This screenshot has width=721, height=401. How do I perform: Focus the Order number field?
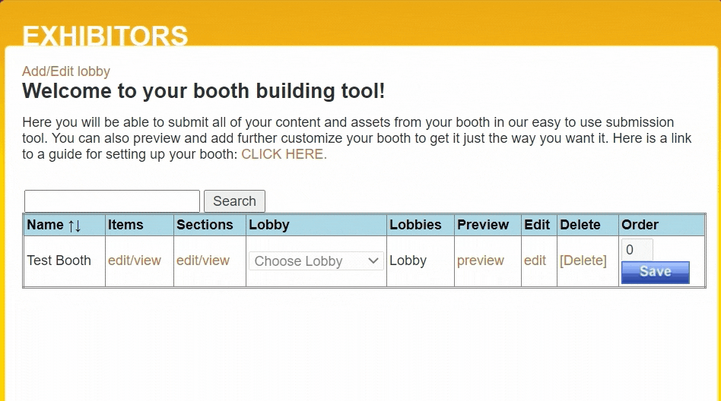[637, 250]
